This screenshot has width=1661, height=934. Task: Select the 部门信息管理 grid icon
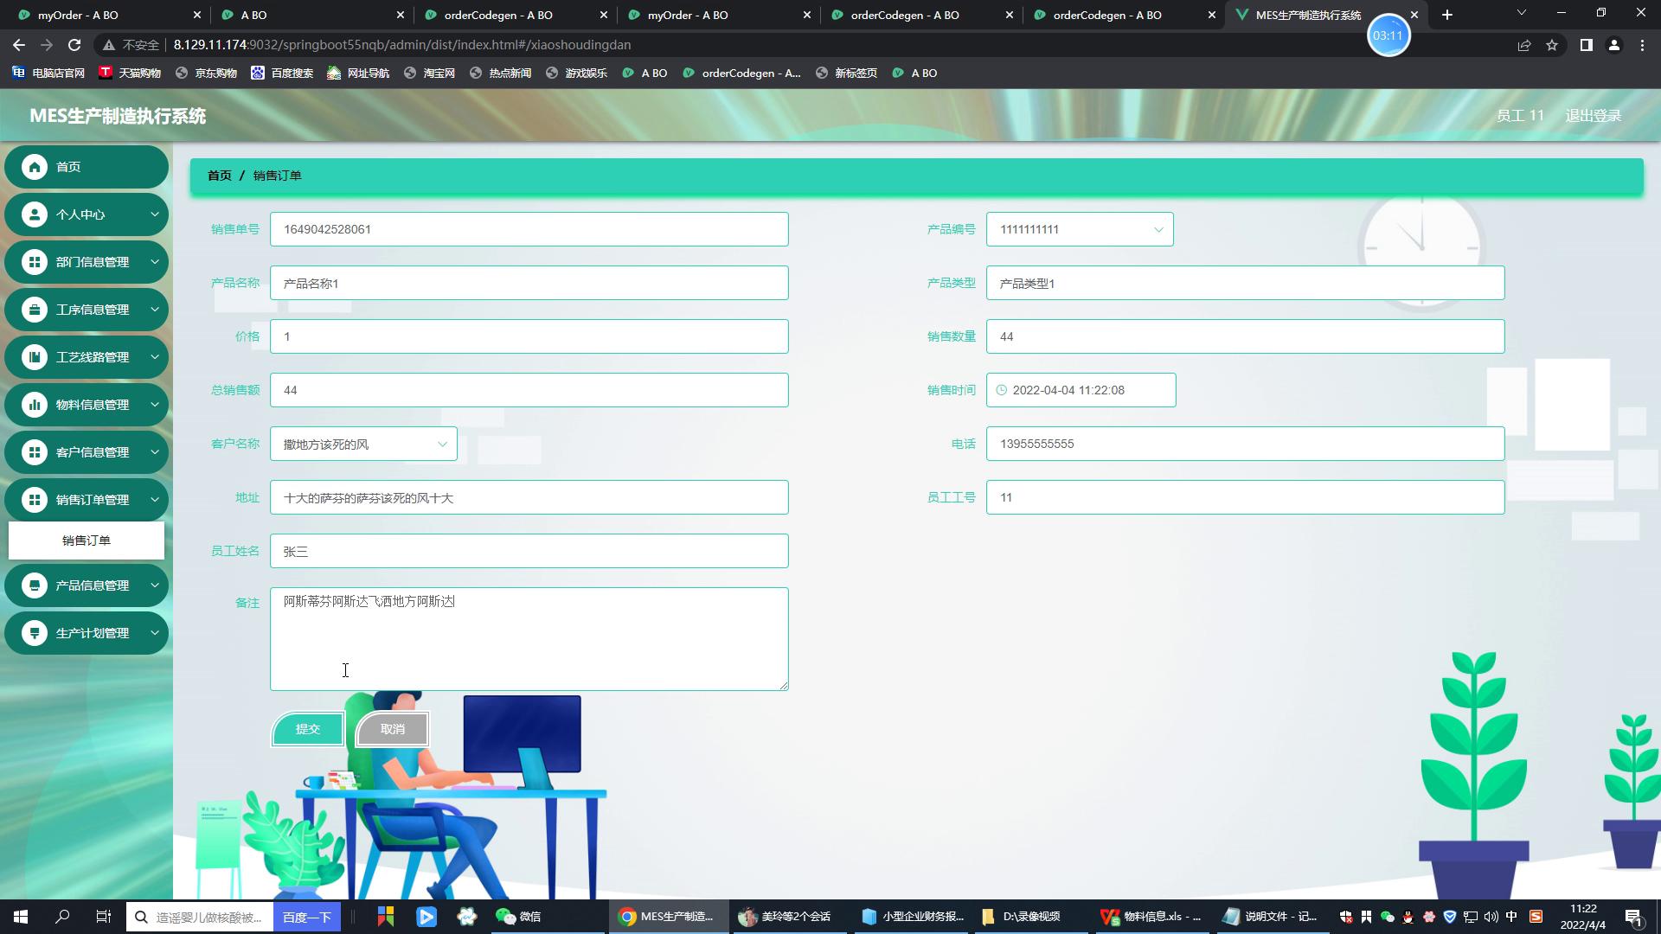coord(35,261)
